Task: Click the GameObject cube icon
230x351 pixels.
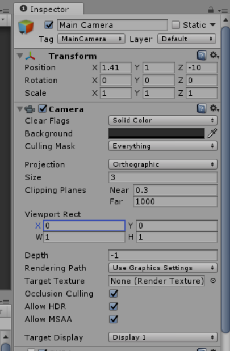Action: click(x=26, y=27)
